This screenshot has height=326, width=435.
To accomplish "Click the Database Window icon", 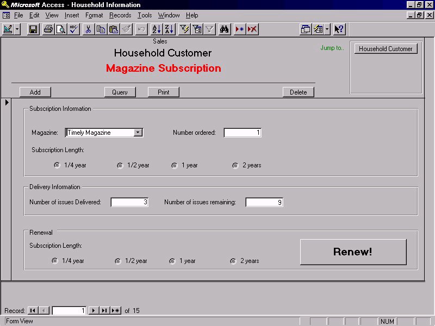I will click(306, 29).
